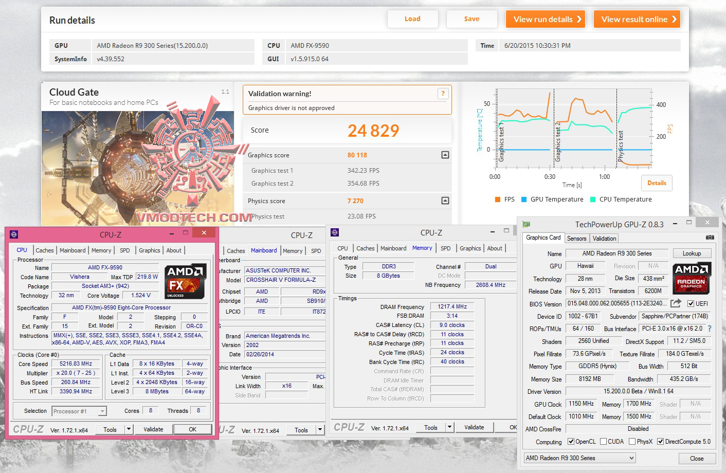Click the AMD Radeon Graphics logo in GPU-Z

click(692, 278)
